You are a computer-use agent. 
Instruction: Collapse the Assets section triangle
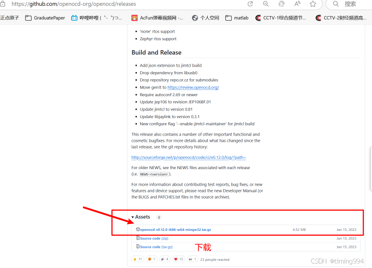133,217
